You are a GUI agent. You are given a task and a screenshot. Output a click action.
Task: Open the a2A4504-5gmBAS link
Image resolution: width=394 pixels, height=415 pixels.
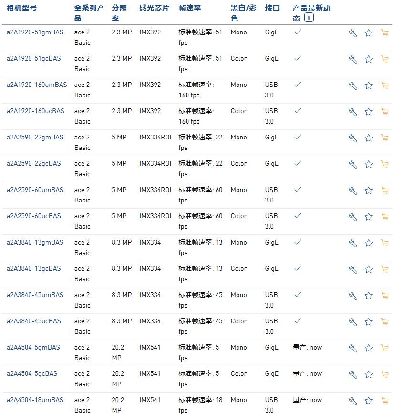(x=33, y=347)
